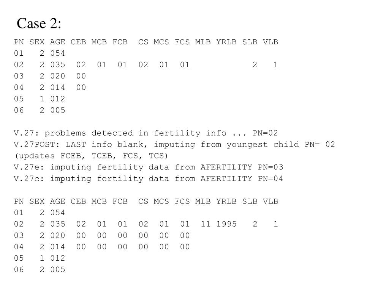Select age 054 in the top table
The image size is (389, 291).
58,53
